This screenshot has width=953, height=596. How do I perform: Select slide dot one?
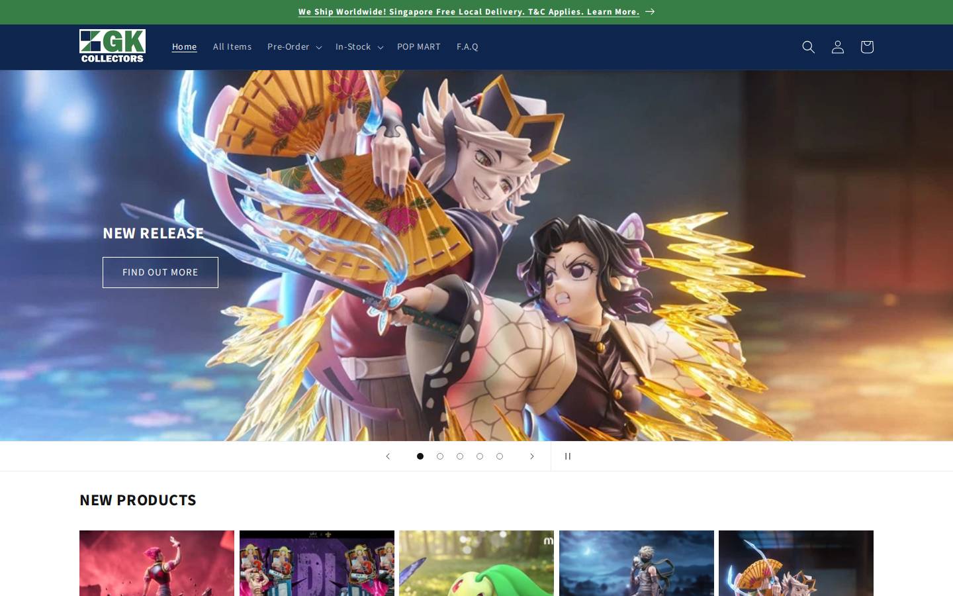(420, 456)
